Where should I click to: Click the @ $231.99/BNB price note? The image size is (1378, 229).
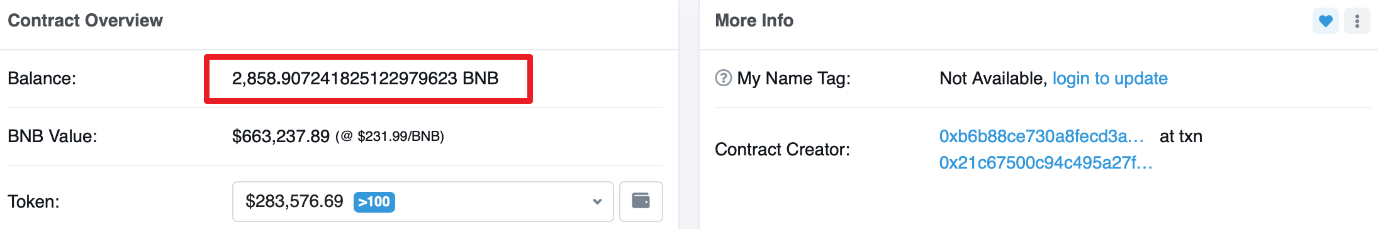pyautogui.click(x=389, y=137)
